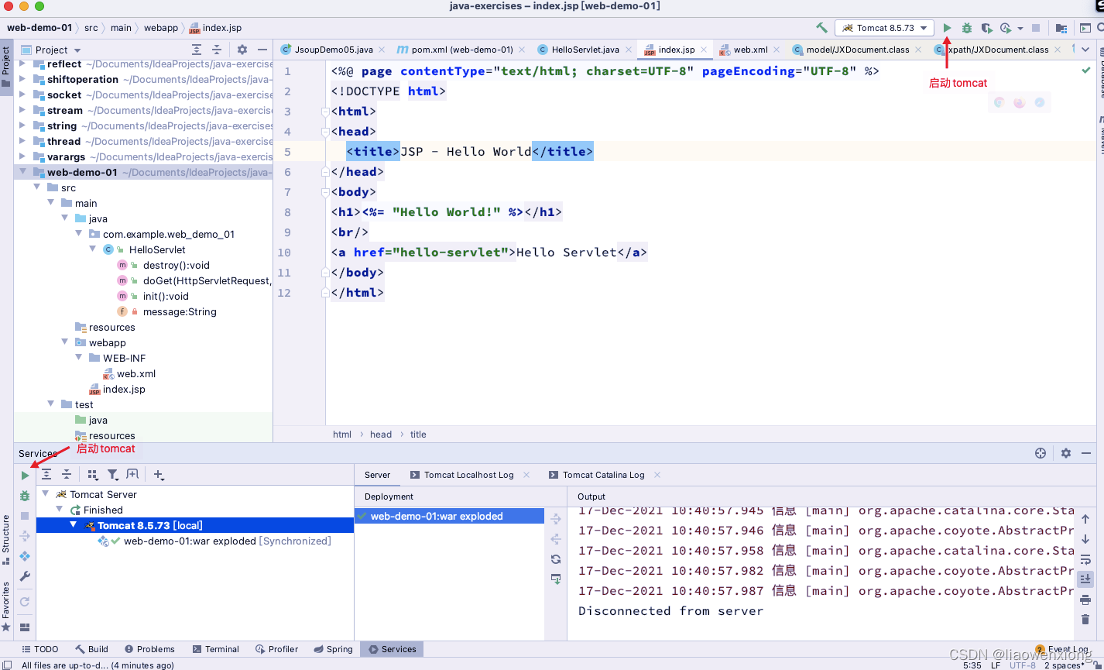Click the Refresh deployment icon in Deployment pane
Screen dimensions: 1104x670
click(x=556, y=559)
